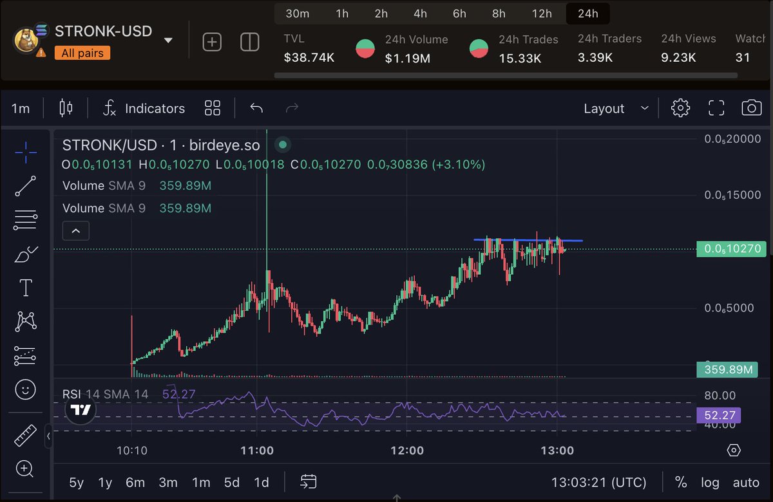Toggle log price scale

coord(710,482)
